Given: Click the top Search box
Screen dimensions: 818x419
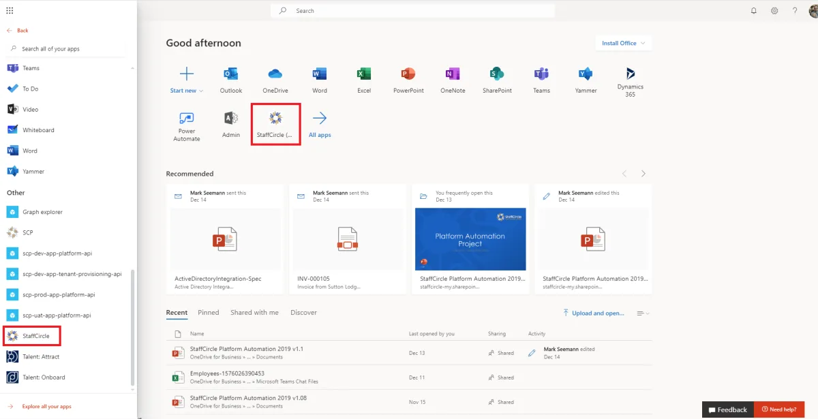Looking at the screenshot, I should [412, 11].
